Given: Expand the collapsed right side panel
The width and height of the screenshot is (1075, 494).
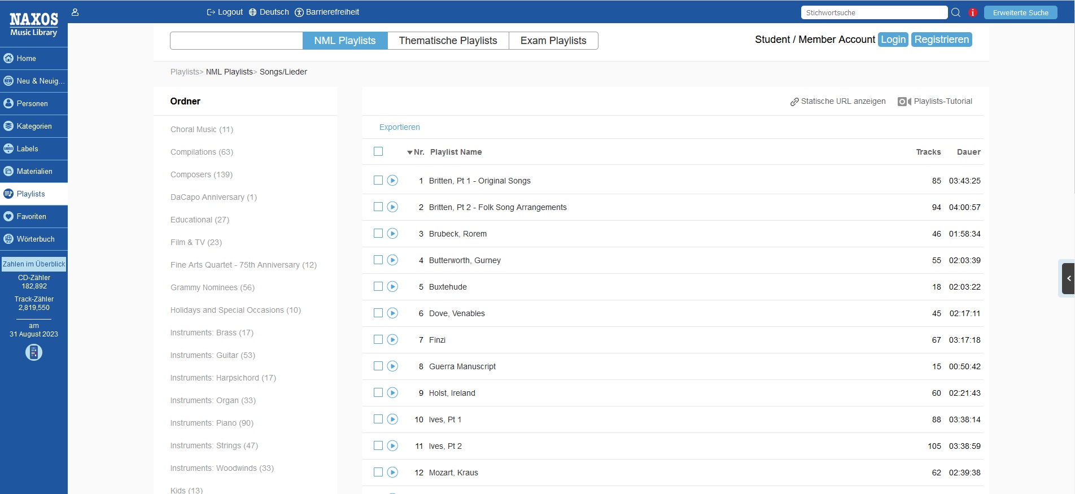Looking at the screenshot, I should (1068, 278).
